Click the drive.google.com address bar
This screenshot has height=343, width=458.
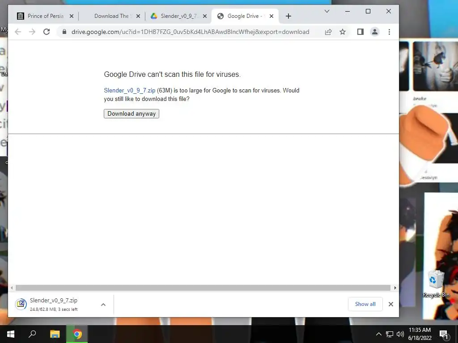tap(190, 32)
